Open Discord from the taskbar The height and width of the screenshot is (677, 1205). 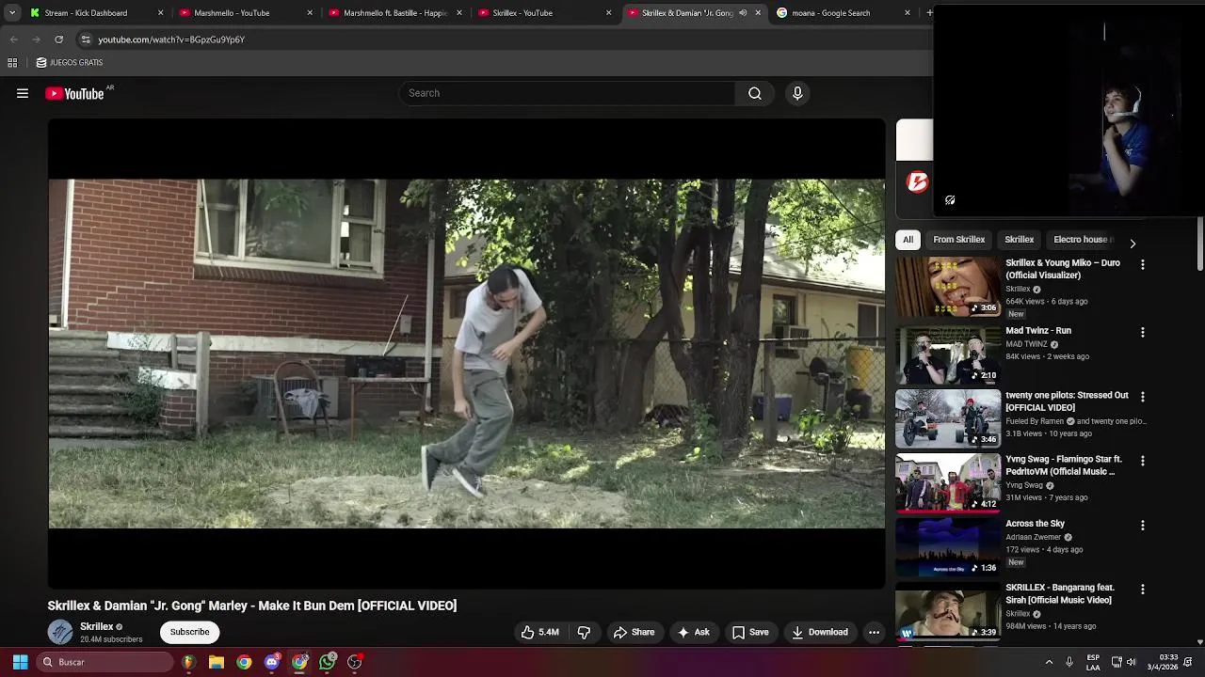tap(272, 662)
